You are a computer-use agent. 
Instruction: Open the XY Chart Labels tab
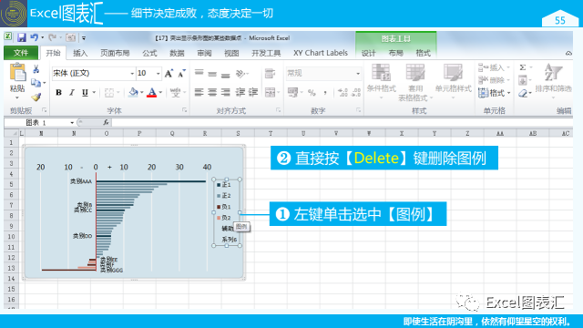coord(321,53)
